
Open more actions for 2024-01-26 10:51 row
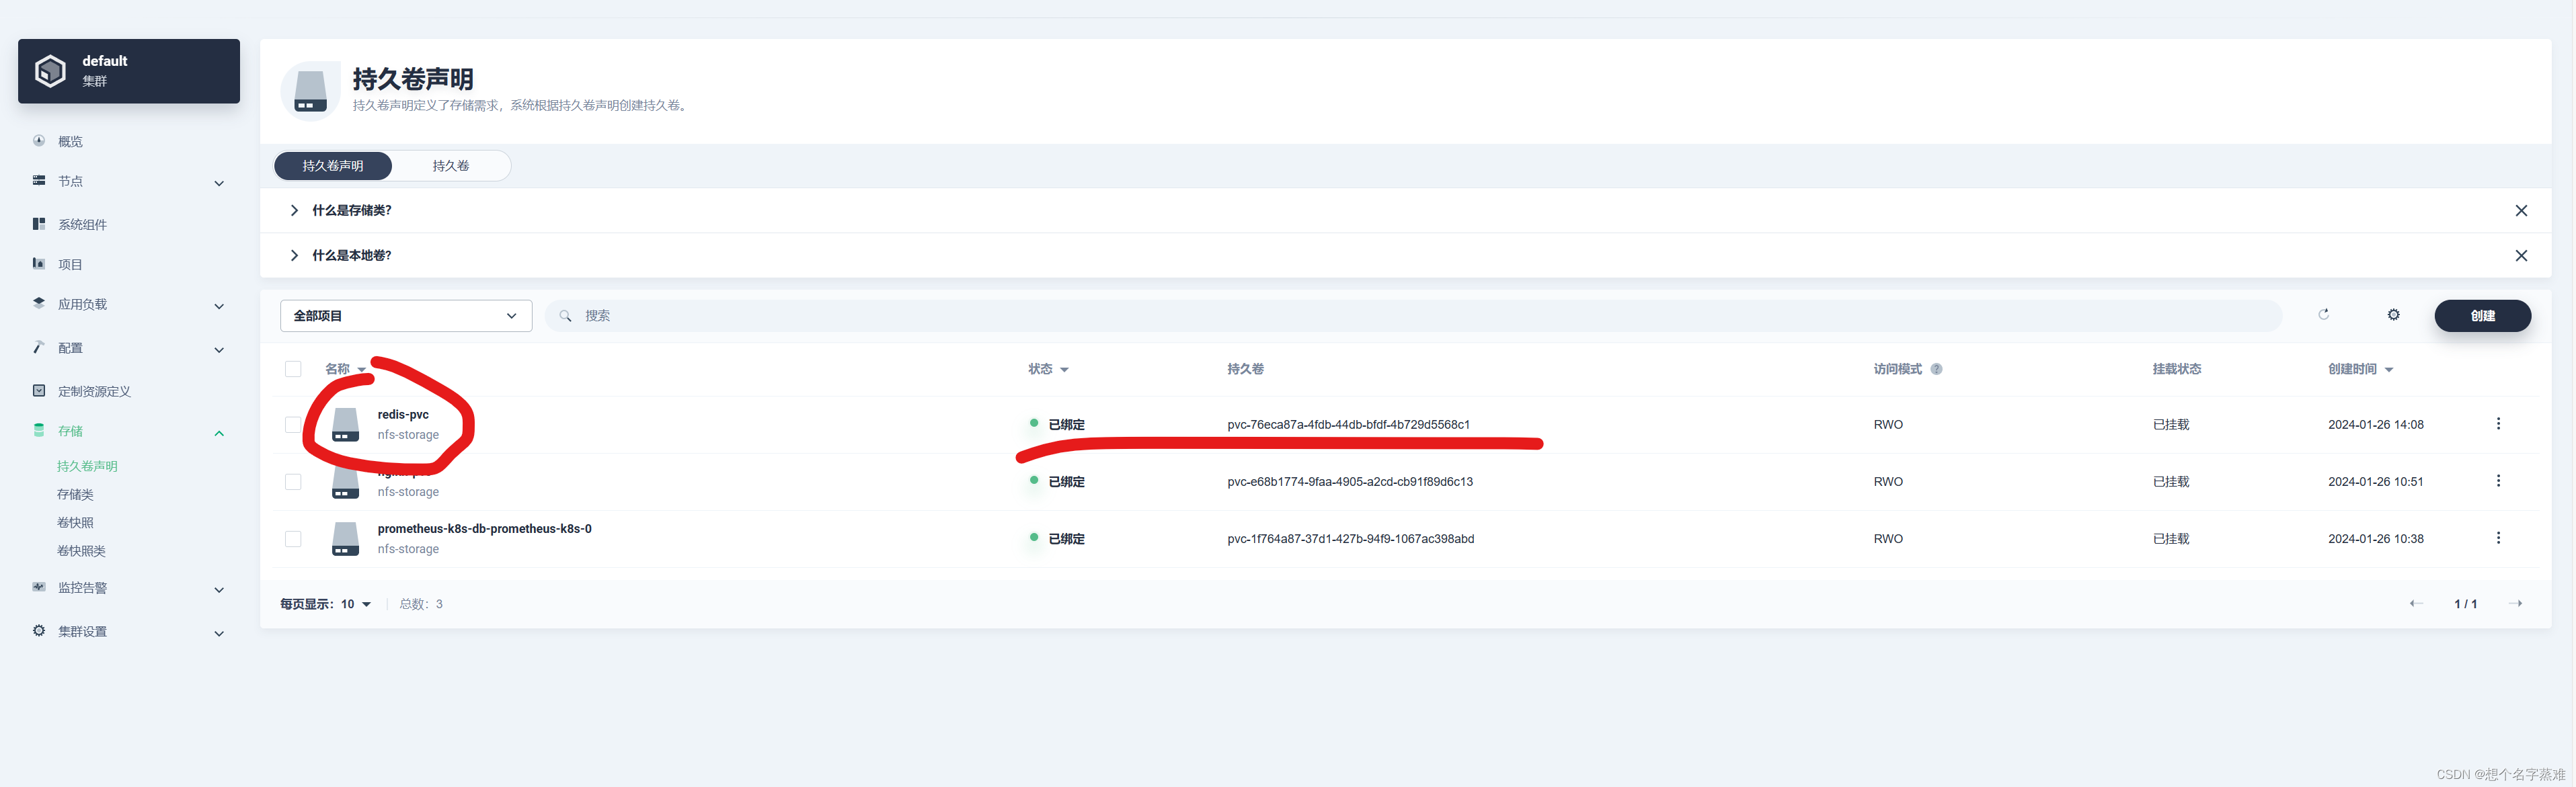click(2498, 481)
